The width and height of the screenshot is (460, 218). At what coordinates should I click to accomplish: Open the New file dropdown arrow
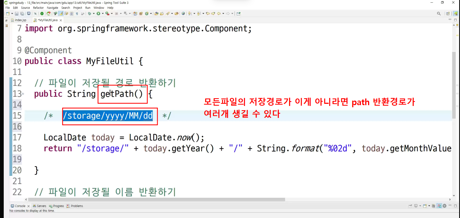12,14
